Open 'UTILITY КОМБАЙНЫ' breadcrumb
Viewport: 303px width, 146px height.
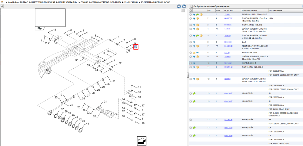tap(68, 2)
